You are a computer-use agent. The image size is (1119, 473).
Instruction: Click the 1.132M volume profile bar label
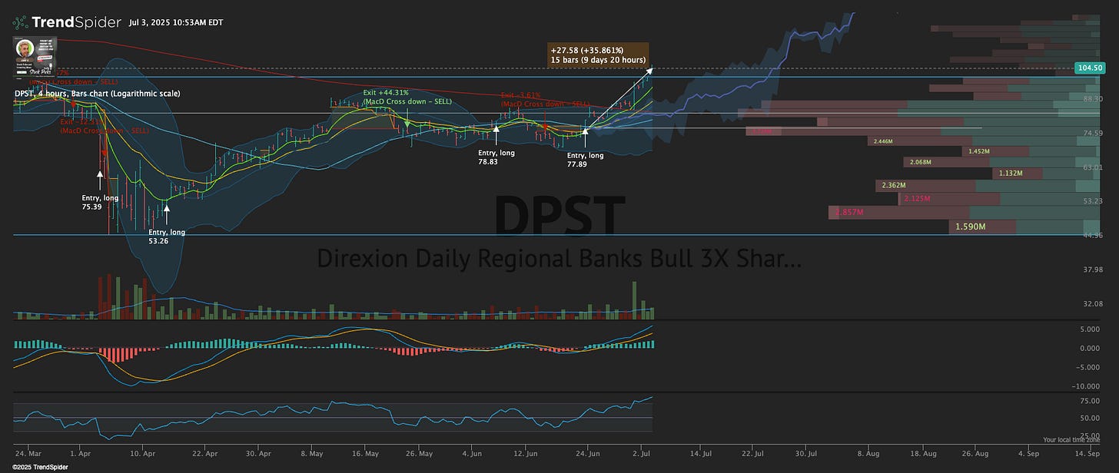coord(1010,174)
